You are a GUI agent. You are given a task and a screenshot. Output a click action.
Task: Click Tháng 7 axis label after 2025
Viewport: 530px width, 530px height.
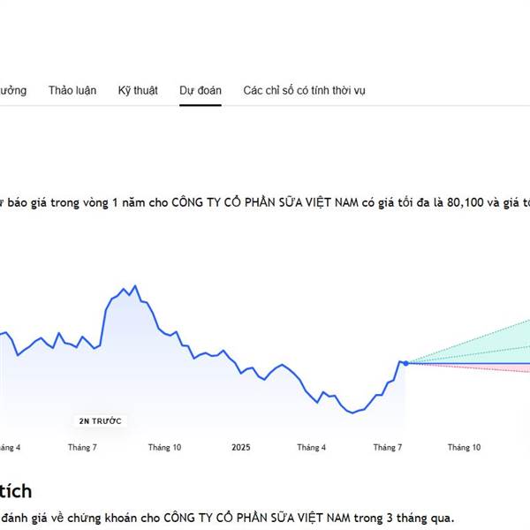tap(388, 448)
